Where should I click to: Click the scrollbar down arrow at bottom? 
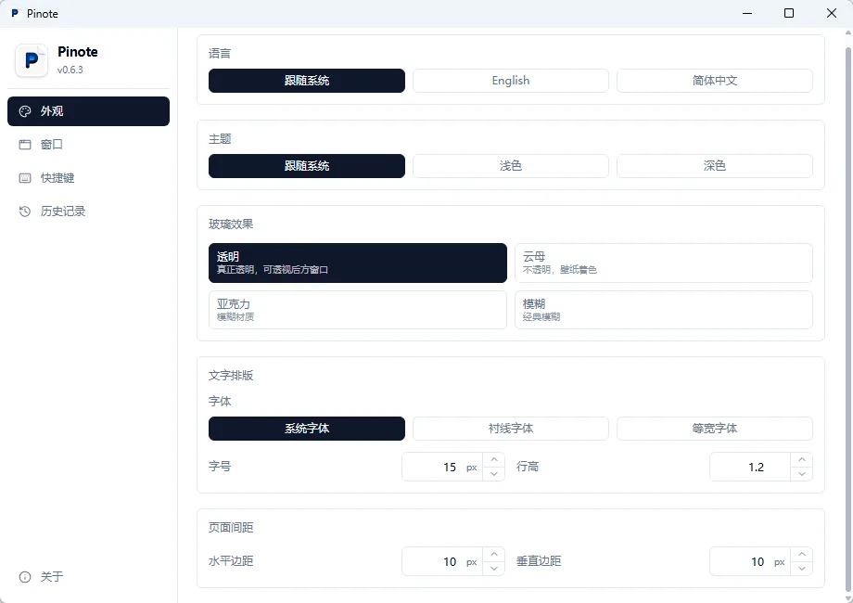[x=847, y=598]
